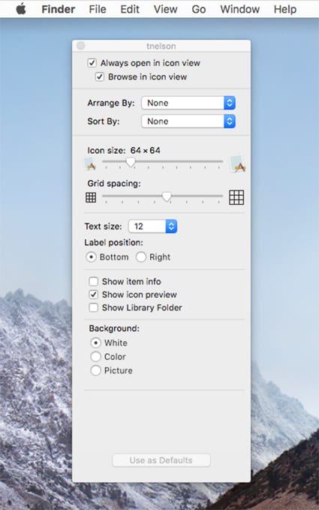Open the View menu
The width and height of the screenshot is (319, 510).
pyautogui.click(x=166, y=9)
